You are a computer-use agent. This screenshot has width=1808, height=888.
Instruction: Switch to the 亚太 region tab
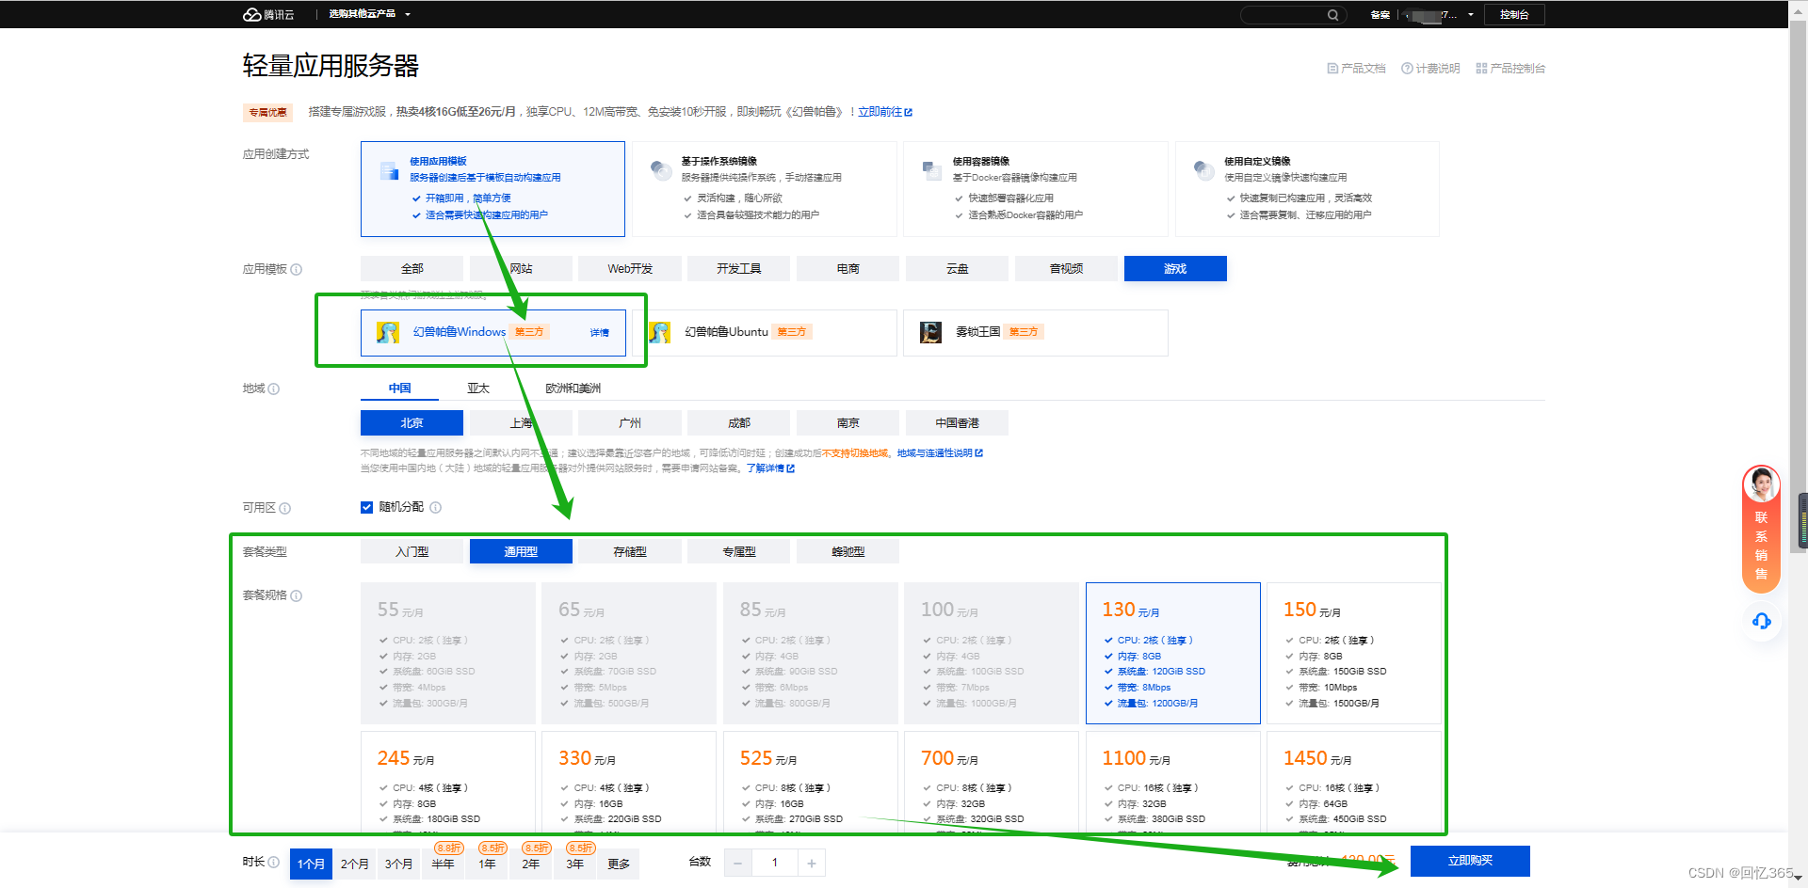(478, 388)
